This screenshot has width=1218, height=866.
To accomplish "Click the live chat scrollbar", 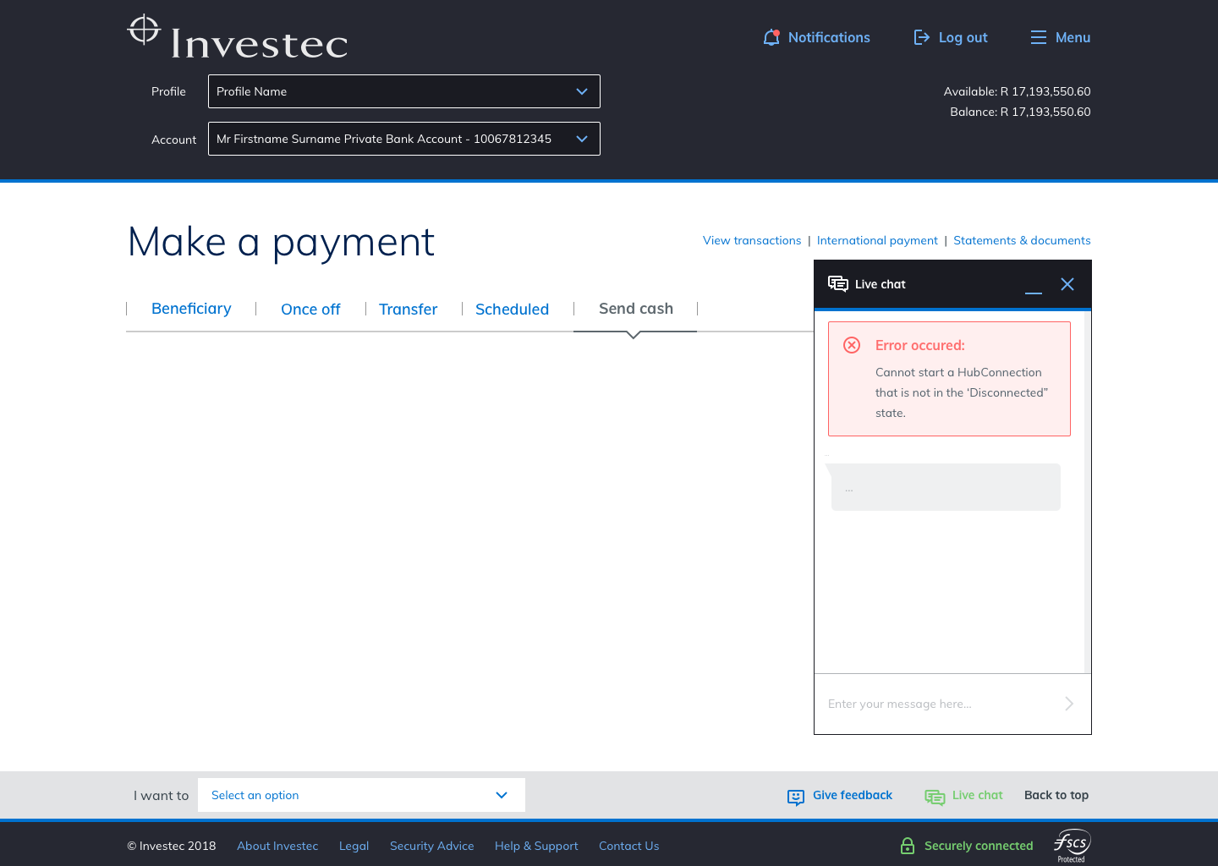I will tap(1087, 491).
